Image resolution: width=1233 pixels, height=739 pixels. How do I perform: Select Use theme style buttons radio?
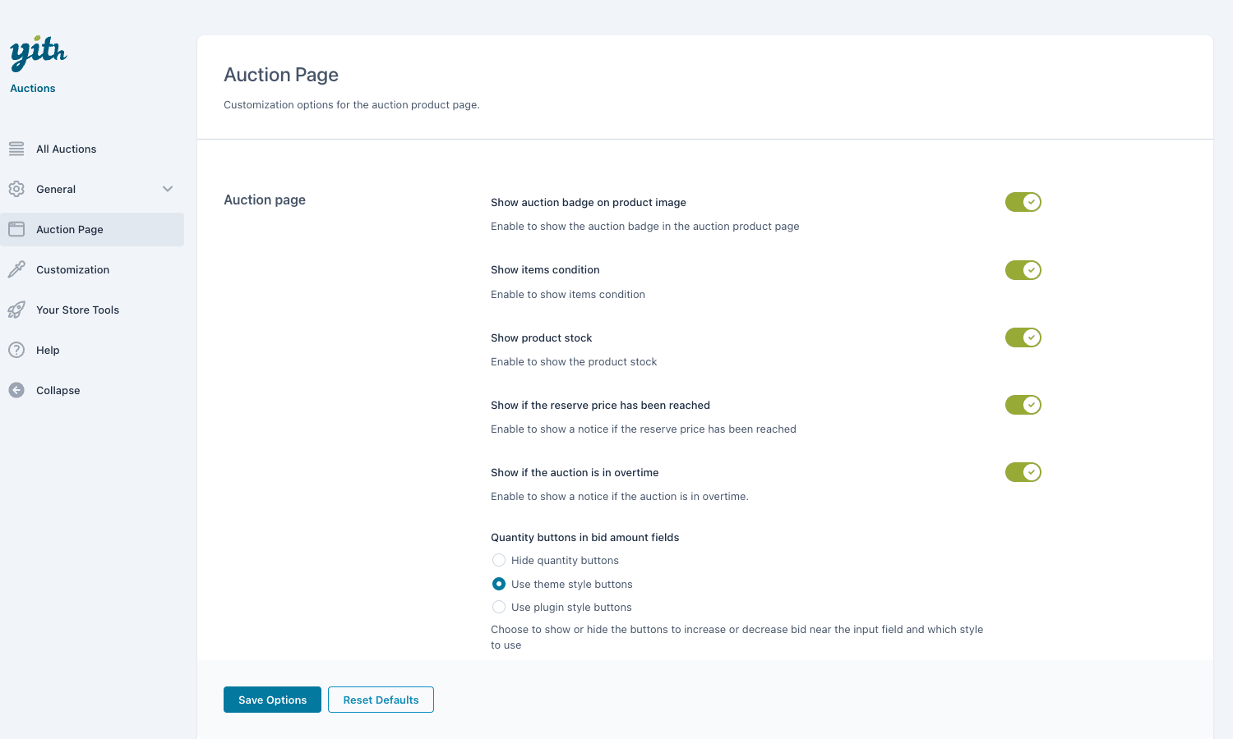[499, 584]
